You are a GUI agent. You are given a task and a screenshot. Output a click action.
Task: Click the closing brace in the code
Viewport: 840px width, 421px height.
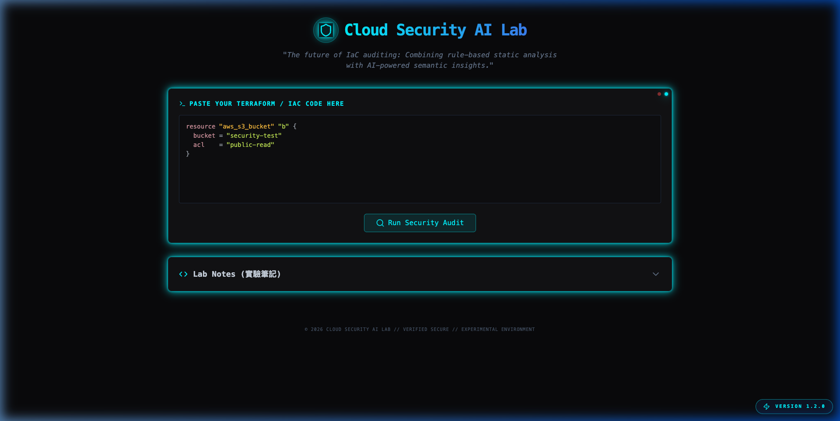[x=188, y=154]
